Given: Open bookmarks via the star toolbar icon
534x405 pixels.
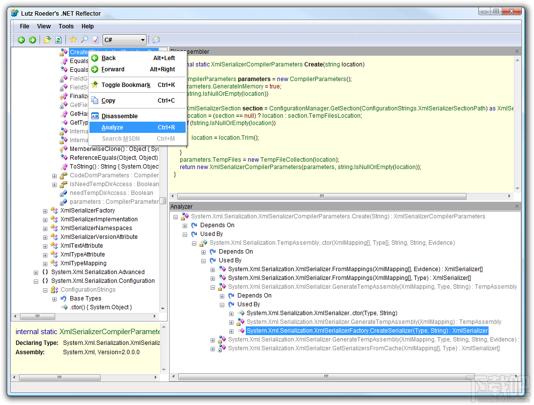Looking at the screenshot, I should [x=72, y=39].
